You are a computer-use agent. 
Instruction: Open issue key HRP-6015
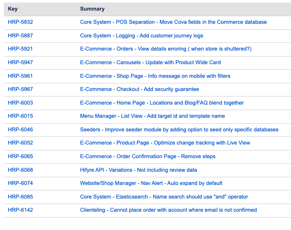click(x=20, y=116)
